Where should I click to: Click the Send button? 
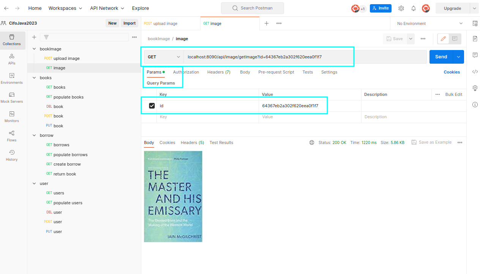coord(441,57)
